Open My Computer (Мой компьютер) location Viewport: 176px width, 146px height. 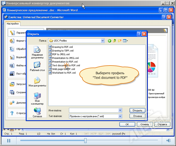point(37,98)
